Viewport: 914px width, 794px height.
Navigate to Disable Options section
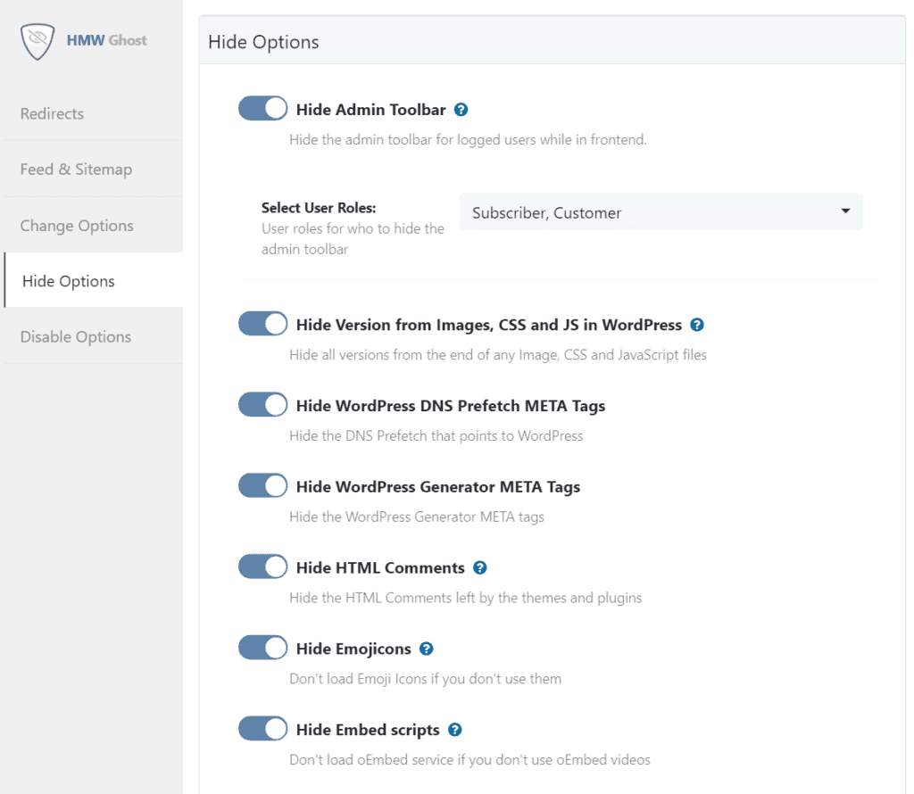click(76, 336)
